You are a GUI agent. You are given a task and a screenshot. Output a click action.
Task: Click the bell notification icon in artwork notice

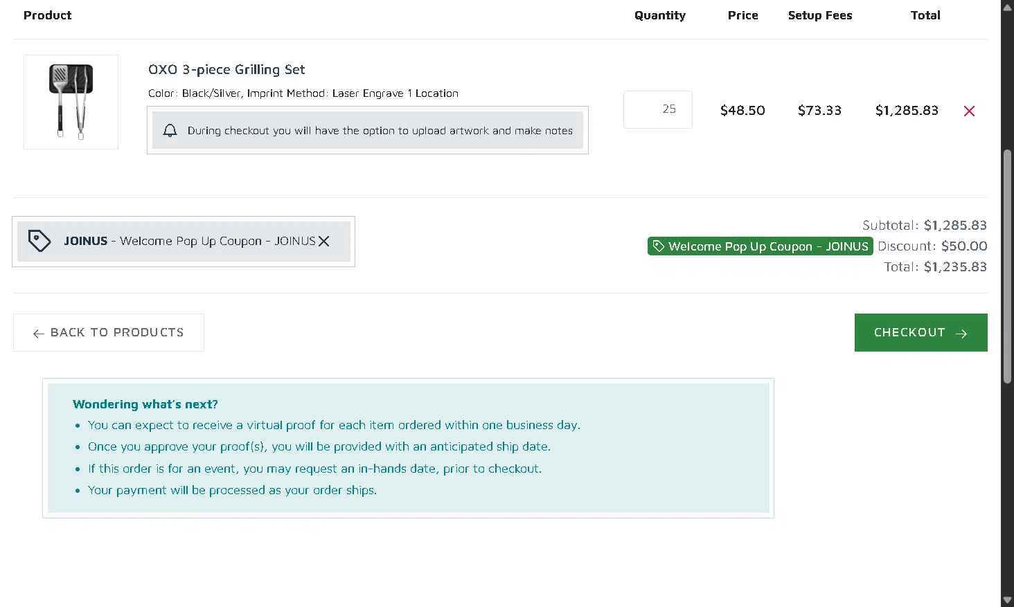click(170, 130)
